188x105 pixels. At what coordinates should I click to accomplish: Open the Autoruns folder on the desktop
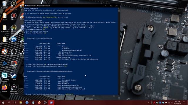(4, 17)
